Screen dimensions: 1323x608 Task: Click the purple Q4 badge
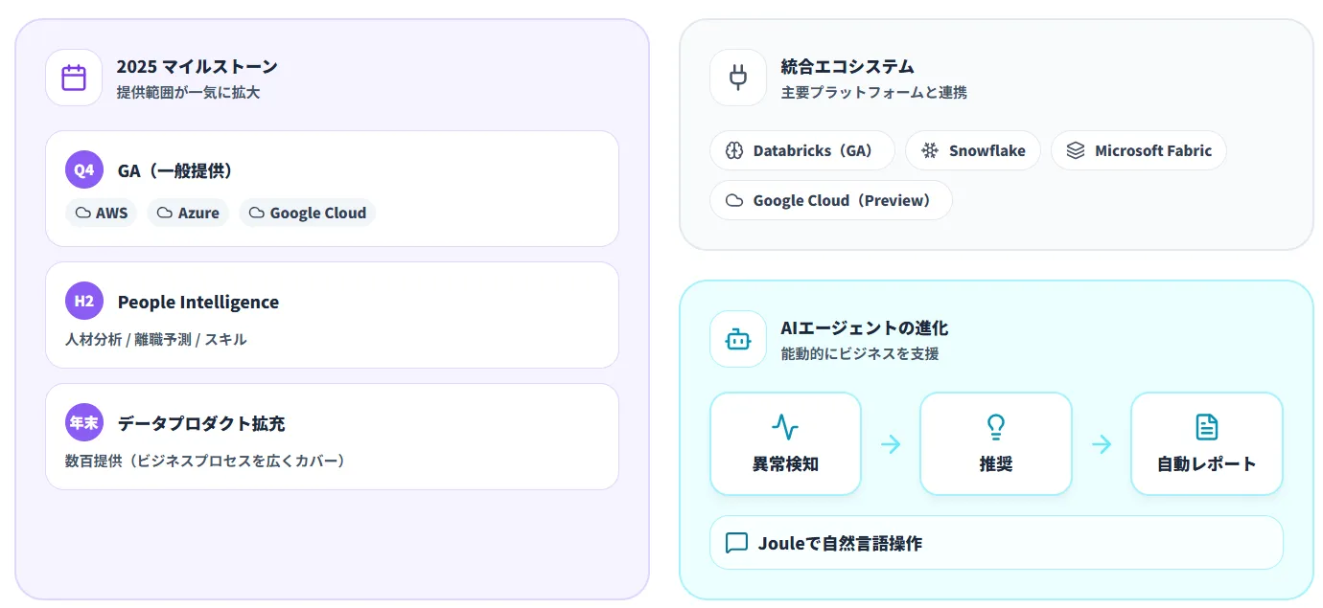point(84,170)
